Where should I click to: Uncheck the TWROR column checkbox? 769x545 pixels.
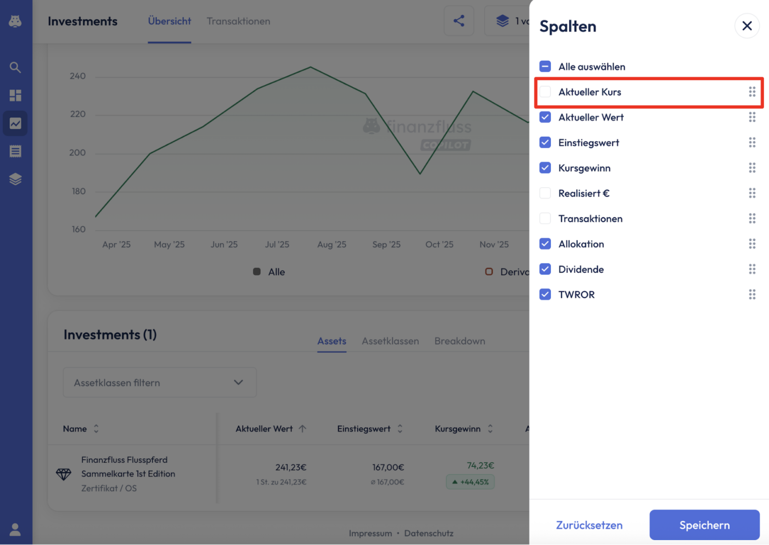pyautogui.click(x=545, y=295)
